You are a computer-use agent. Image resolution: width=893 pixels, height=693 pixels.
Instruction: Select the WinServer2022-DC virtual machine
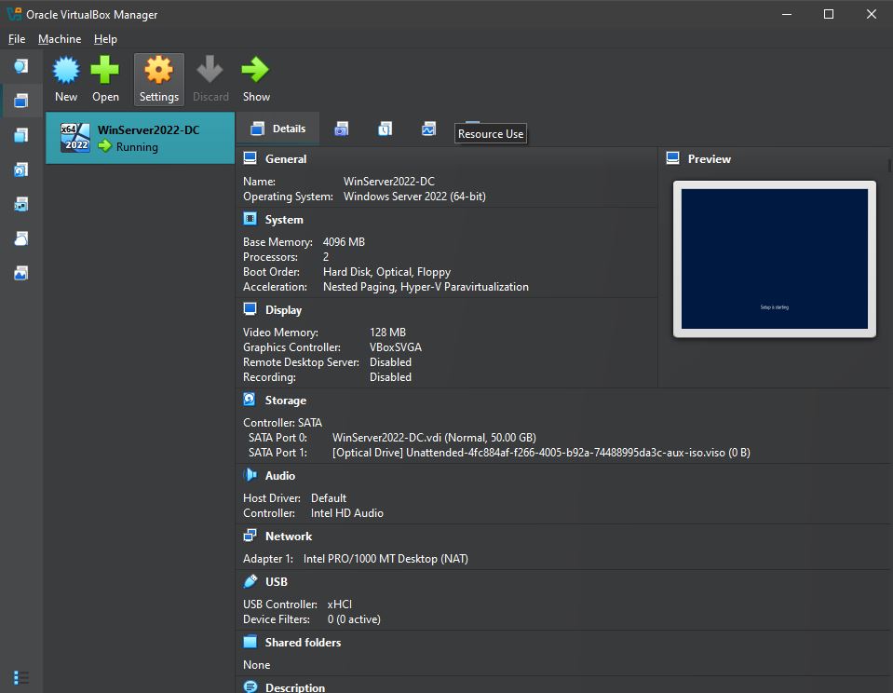(140, 138)
